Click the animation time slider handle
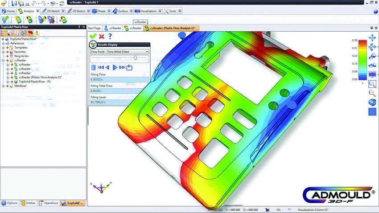 (x=136, y=58)
